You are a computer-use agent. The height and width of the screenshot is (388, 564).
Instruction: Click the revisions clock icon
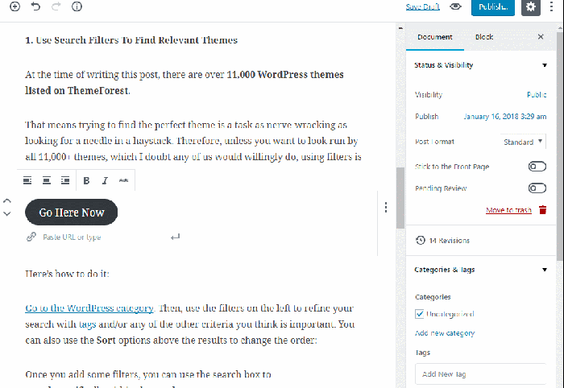point(420,241)
